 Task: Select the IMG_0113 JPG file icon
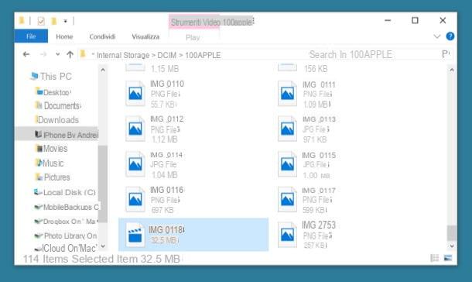[x=288, y=129]
